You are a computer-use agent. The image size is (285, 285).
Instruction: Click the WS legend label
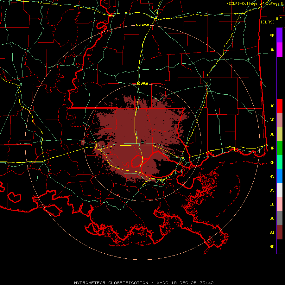tap(272, 176)
